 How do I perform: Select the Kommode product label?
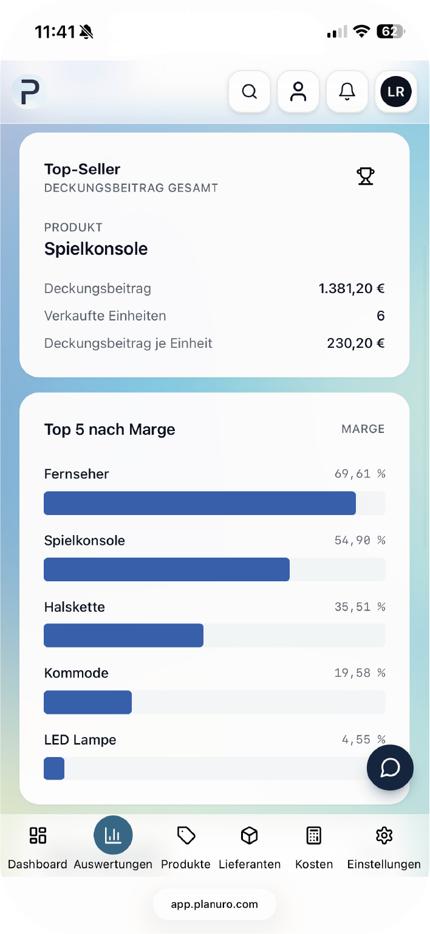[x=77, y=673]
